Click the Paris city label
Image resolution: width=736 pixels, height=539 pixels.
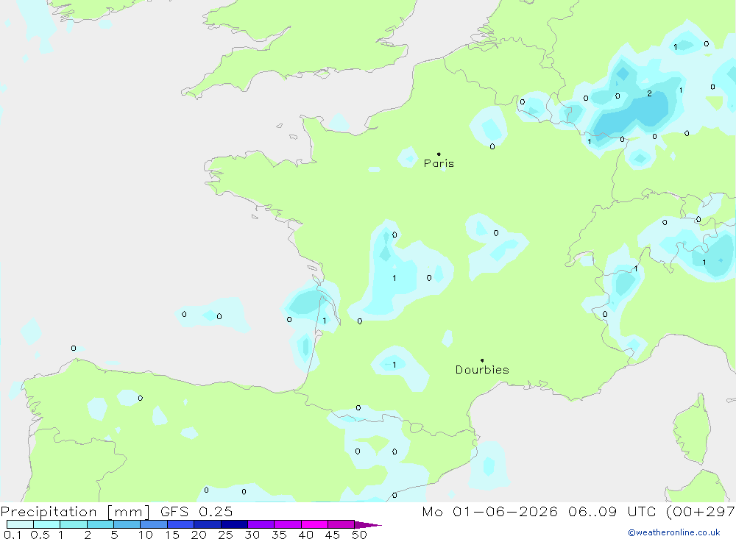[439, 164]
